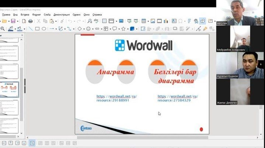
Task: Select the Insert Line tool
Action: coord(31,29)
